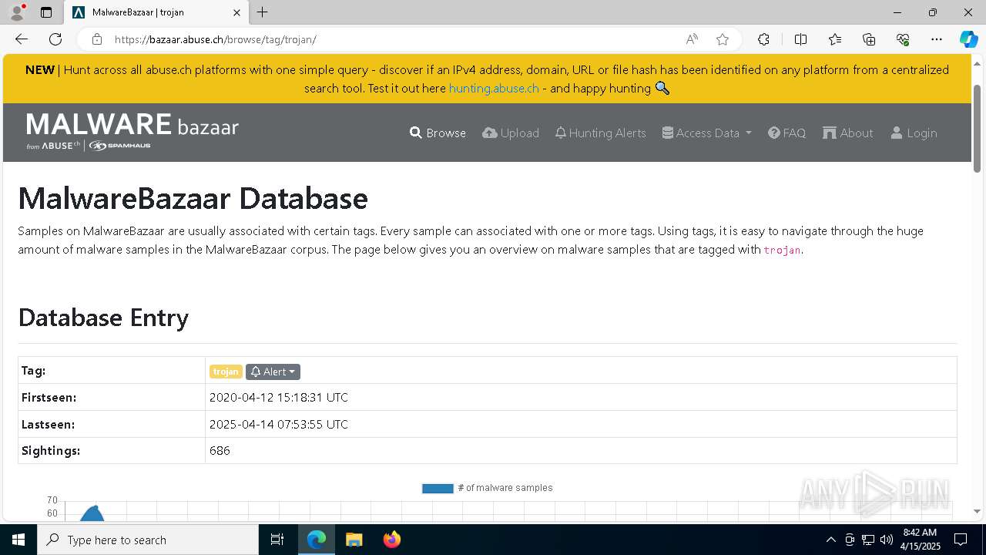Open Collections icon in toolbar
This screenshot has width=986, height=555.
[x=869, y=39]
